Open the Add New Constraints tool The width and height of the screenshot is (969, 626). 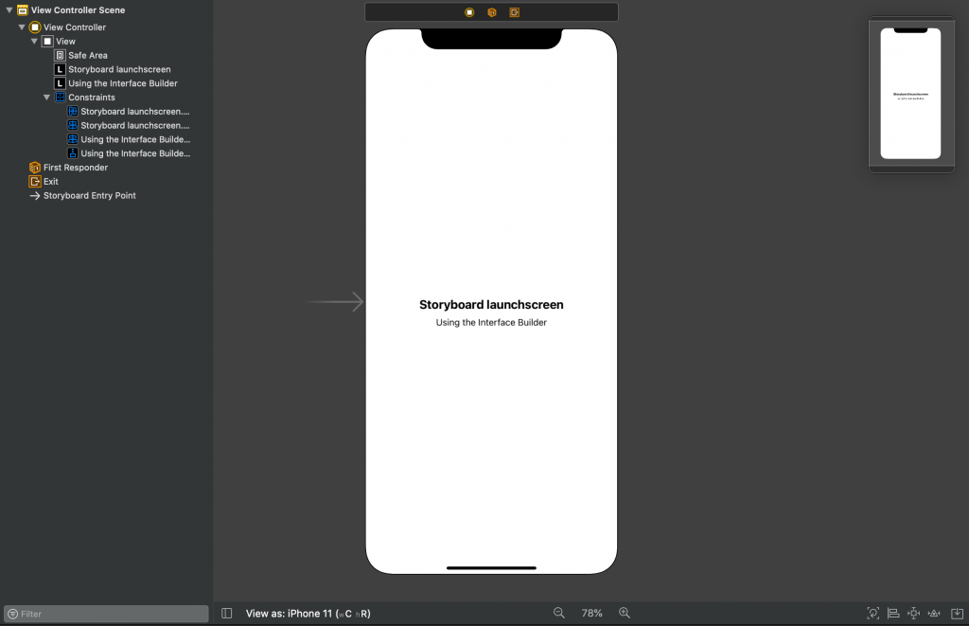tap(914, 614)
